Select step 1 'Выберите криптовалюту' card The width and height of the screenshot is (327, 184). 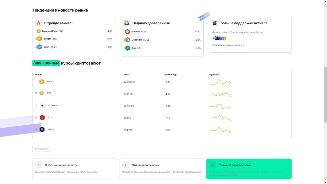[75, 169]
